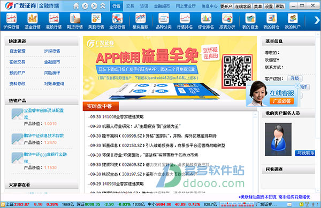Open 宝盈睿丰创新灵活配置 product link

click(x=44, y=114)
